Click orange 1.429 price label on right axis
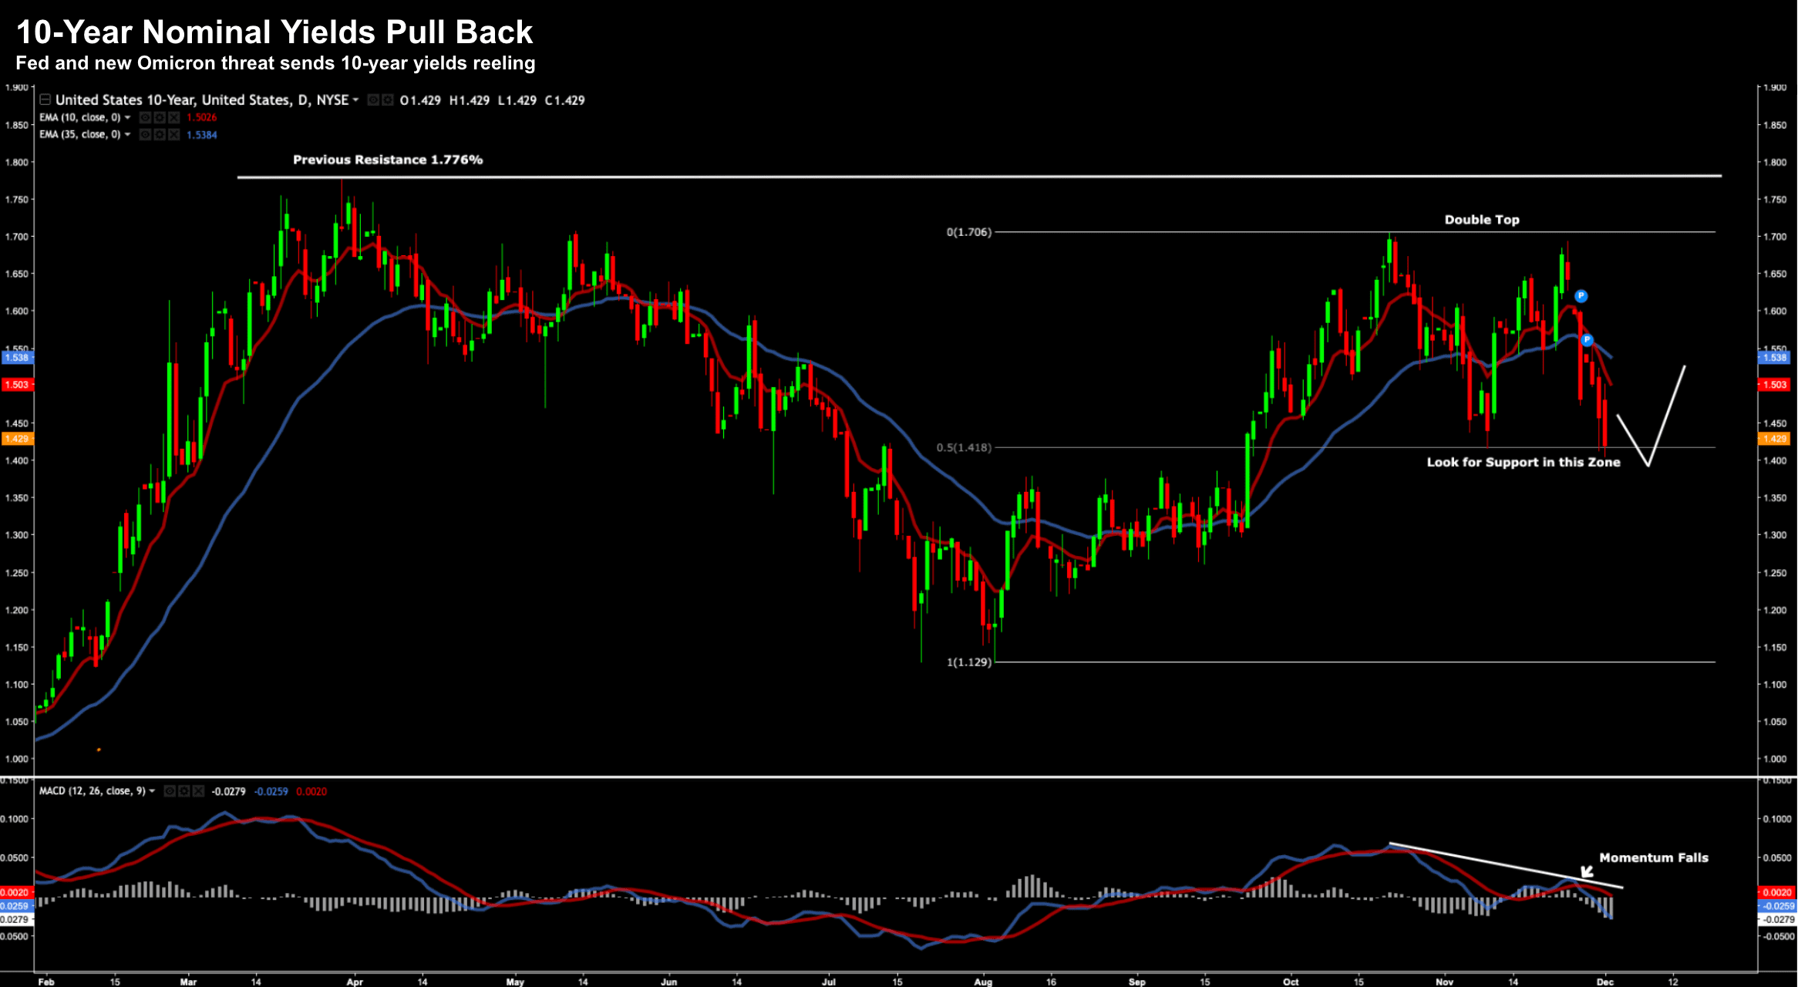Viewport: 1798px width, 987px height. pos(1775,439)
